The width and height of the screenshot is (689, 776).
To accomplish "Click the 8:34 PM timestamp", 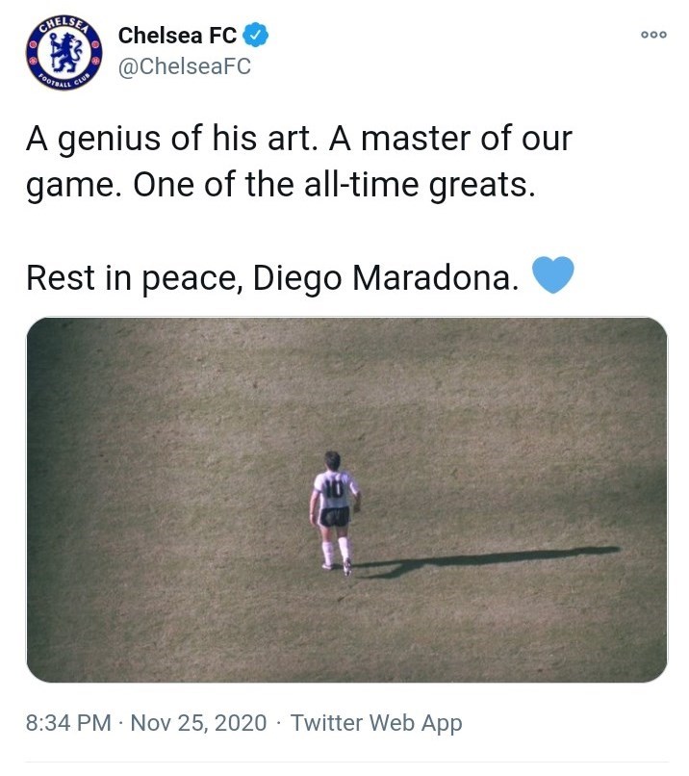I will click(x=68, y=723).
